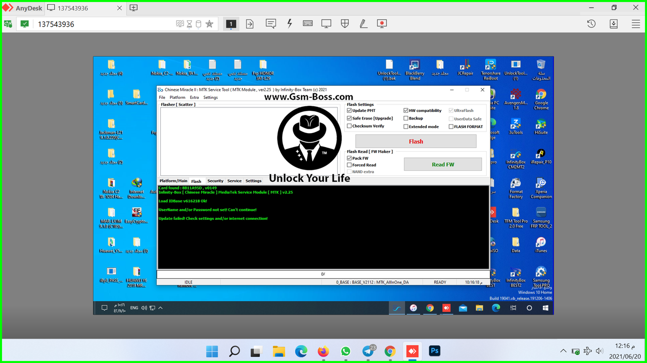
Task: Open the Platform menu
Action: tap(177, 97)
